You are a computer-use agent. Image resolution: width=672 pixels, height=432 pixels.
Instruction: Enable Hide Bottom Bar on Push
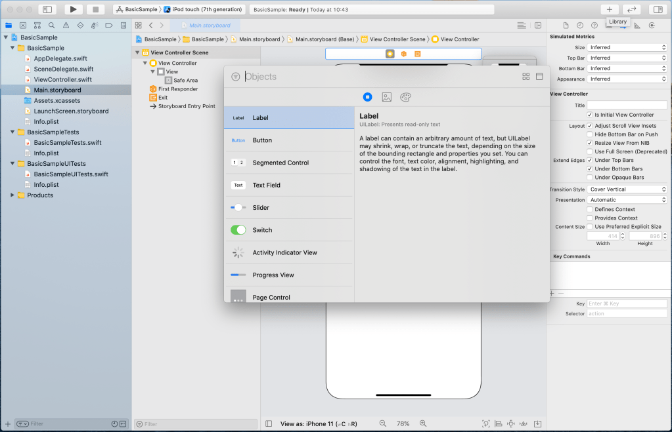tap(589, 134)
